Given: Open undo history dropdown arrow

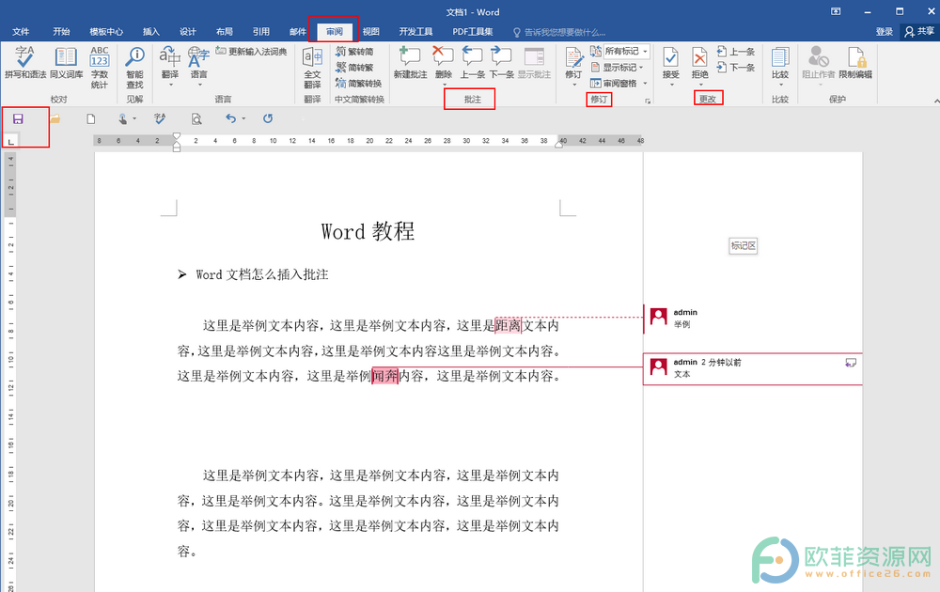Looking at the screenshot, I should (243, 118).
